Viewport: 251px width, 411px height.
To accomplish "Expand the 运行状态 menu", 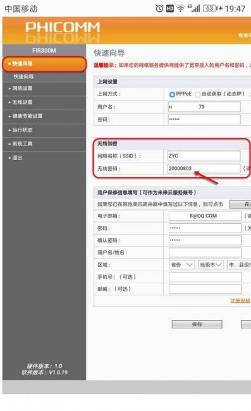I will tap(44, 130).
